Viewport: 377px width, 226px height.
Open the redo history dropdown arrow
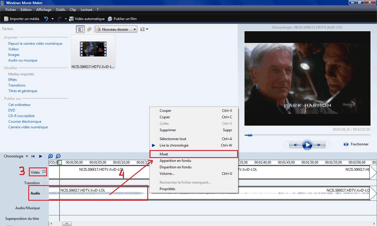[x=66, y=19]
